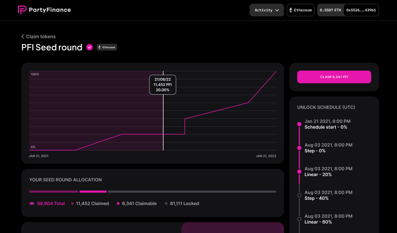Click the pink verified badge icon

(x=90, y=47)
